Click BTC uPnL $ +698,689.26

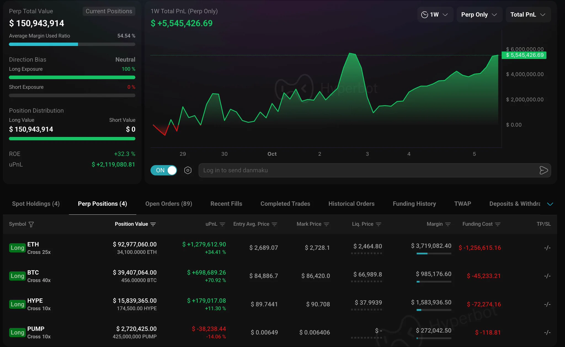click(206, 273)
